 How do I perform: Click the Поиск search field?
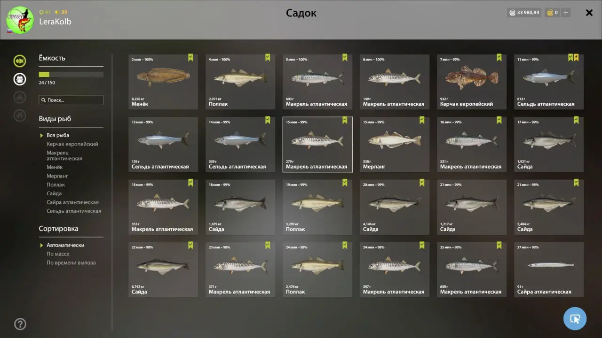tap(71, 100)
